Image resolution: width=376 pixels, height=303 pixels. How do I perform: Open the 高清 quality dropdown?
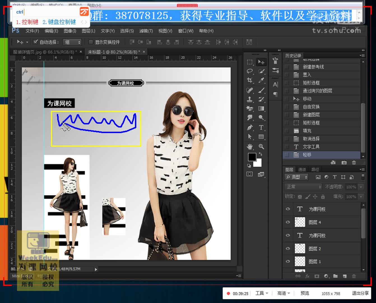(x=284, y=293)
